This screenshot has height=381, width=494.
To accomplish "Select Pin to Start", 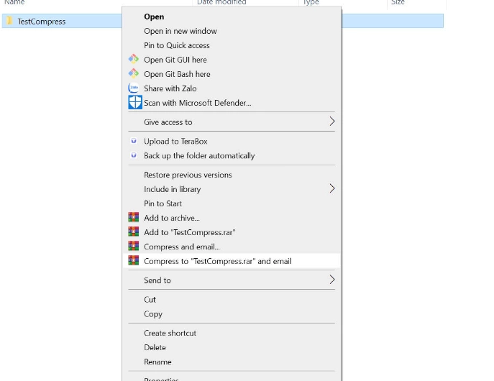I will (x=232, y=203).
